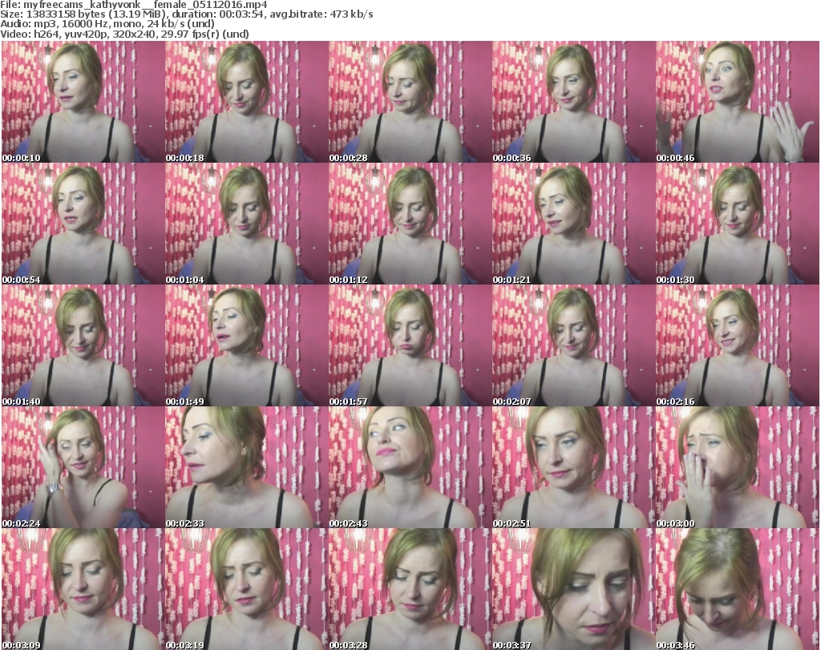View the frame at 00:03:19
The height and width of the screenshot is (650, 821).
(247, 589)
